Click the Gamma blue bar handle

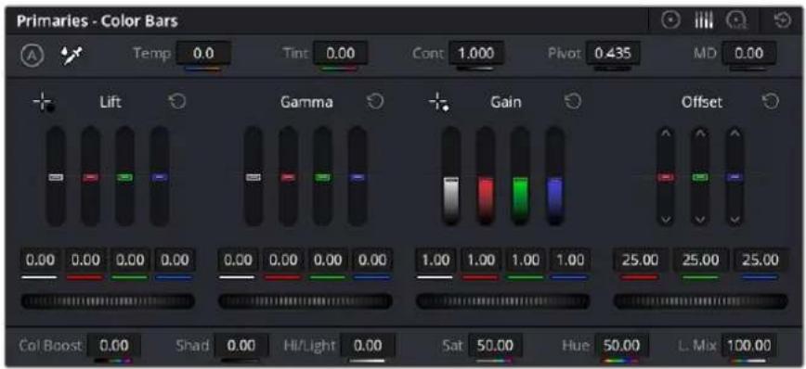[x=357, y=177]
